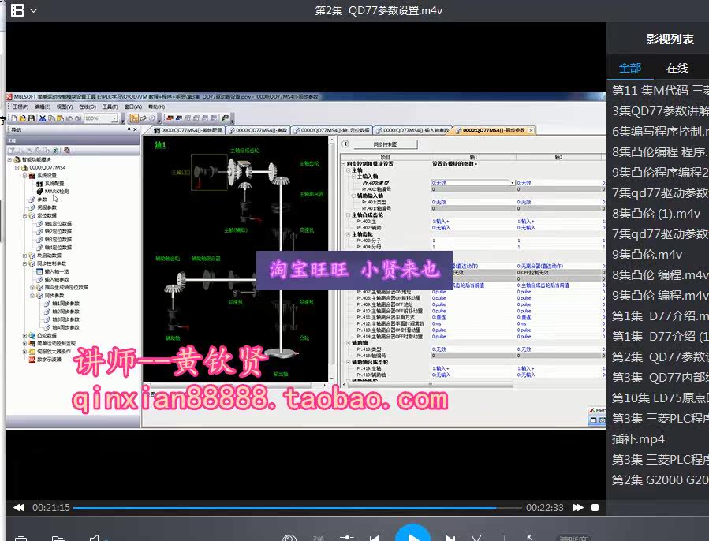Click the big blue play button
Viewport: 709px width, 541px height.
(412, 534)
